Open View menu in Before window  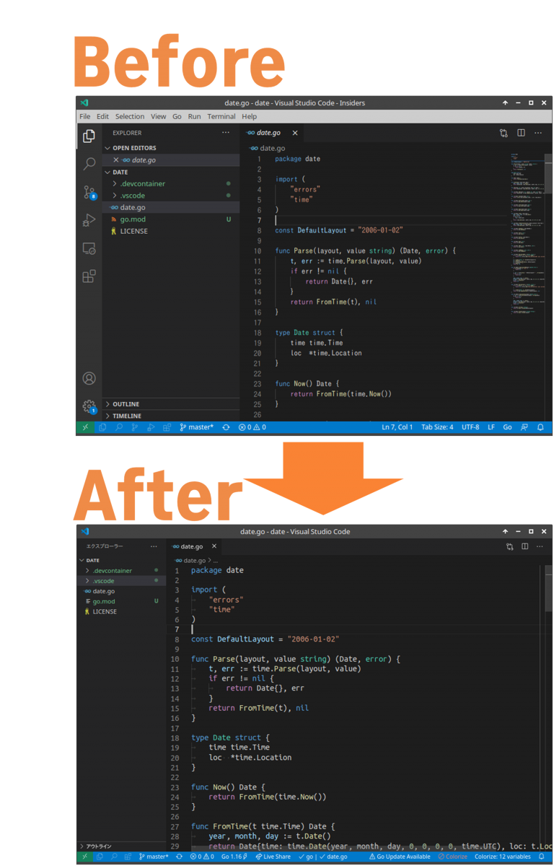click(159, 116)
